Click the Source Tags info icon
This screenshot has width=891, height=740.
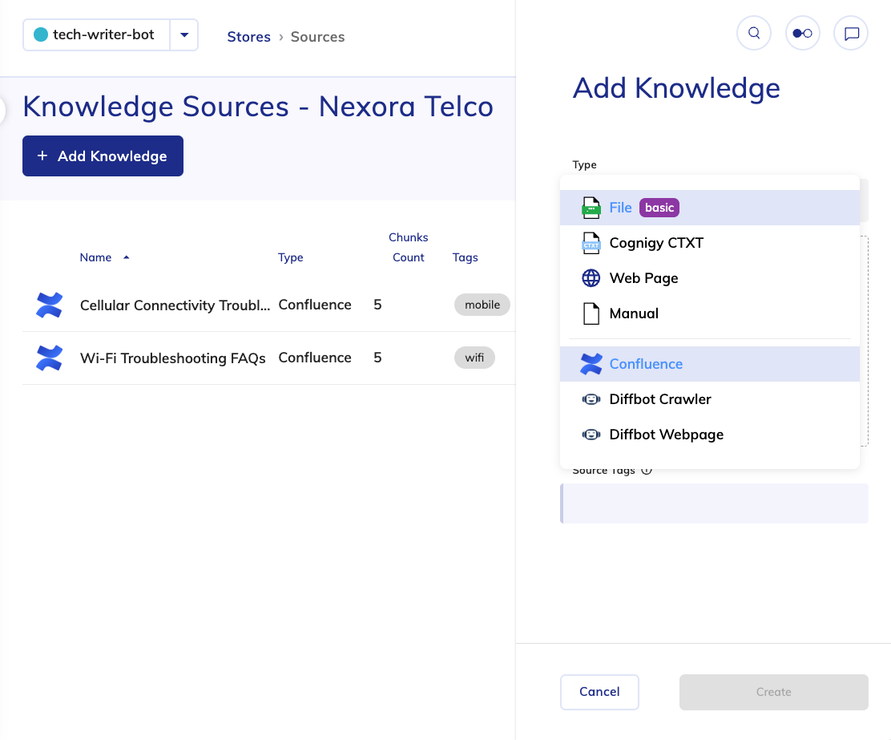coord(647,471)
